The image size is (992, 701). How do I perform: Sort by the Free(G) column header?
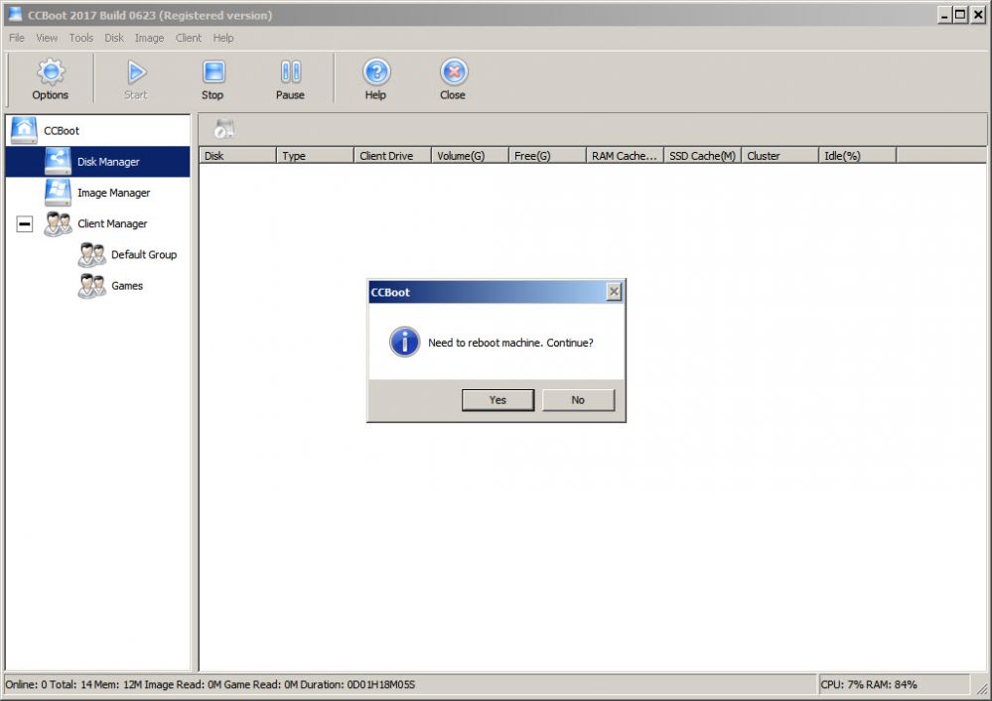pos(547,156)
